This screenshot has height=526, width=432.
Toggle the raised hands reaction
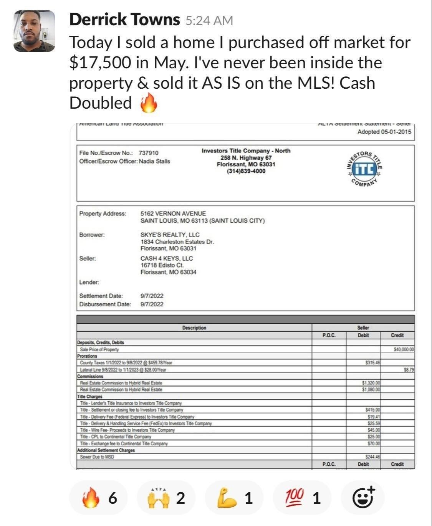(x=166, y=498)
